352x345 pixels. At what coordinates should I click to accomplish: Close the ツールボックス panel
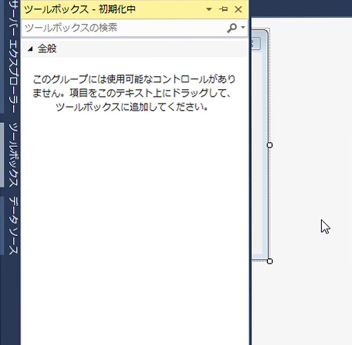[238, 10]
